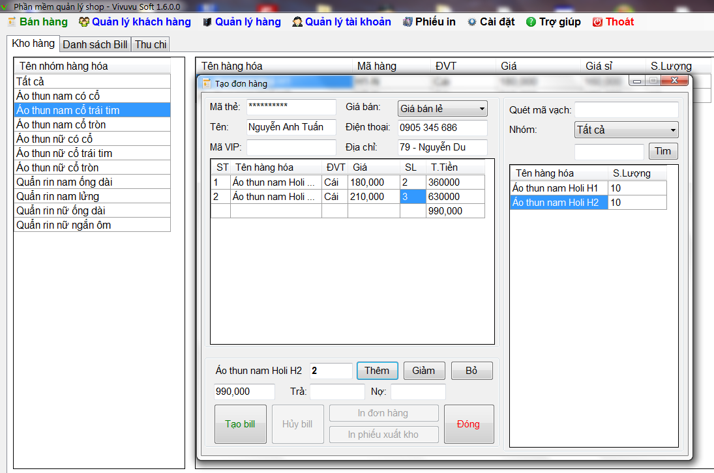Select Quần rin nữ ống dài group
This screenshot has width=714, height=473.
tap(93, 210)
